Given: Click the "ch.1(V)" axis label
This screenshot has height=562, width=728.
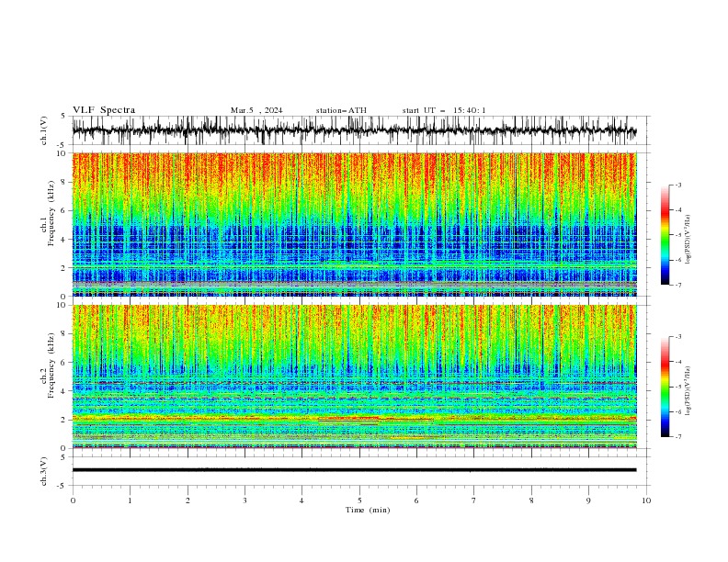Looking at the screenshot, I should tap(44, 130).
